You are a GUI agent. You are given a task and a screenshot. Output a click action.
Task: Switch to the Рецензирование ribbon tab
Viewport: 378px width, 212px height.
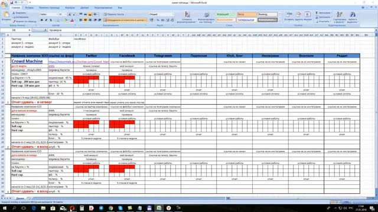pos(103,8)
